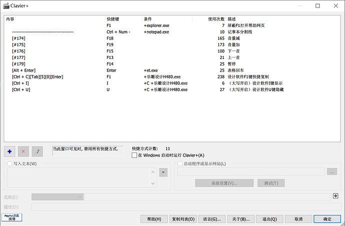
Task: Sort list by 使用次数 column header
Action: tap(216, 18)
